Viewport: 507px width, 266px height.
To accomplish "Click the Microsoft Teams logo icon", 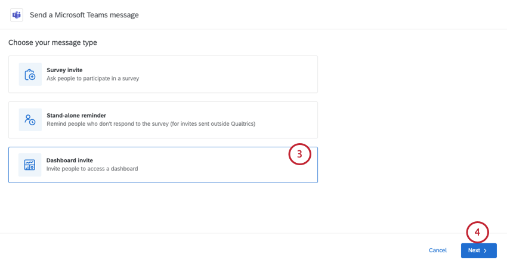I will pos(17,14).
